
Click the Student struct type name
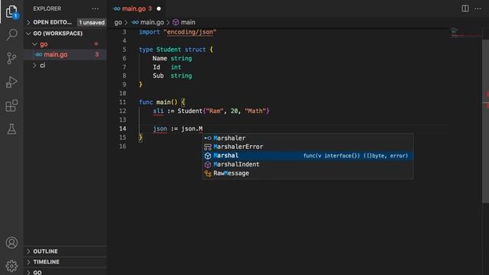[168, 50]
